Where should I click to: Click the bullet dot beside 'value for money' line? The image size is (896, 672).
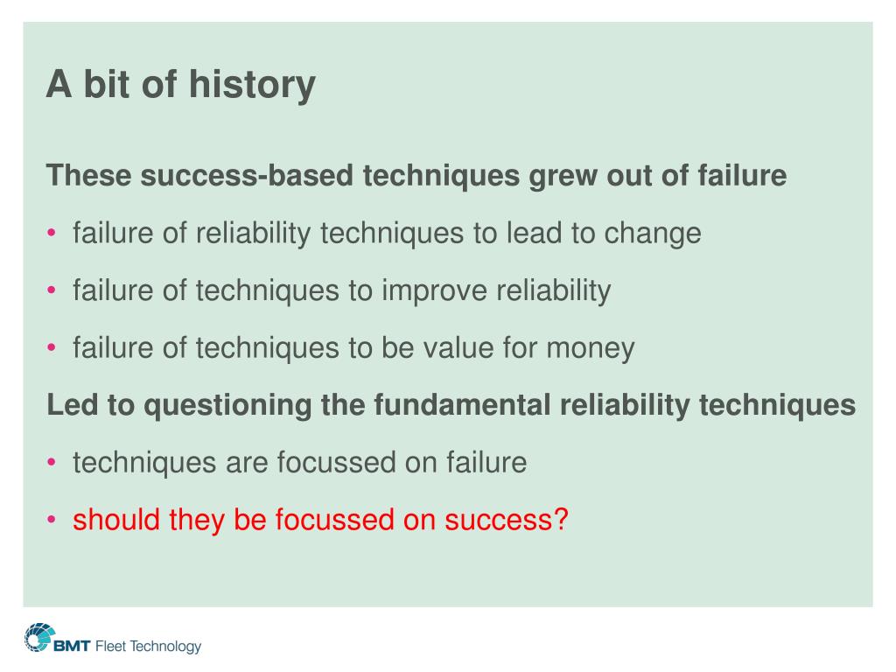click(52, 346)
